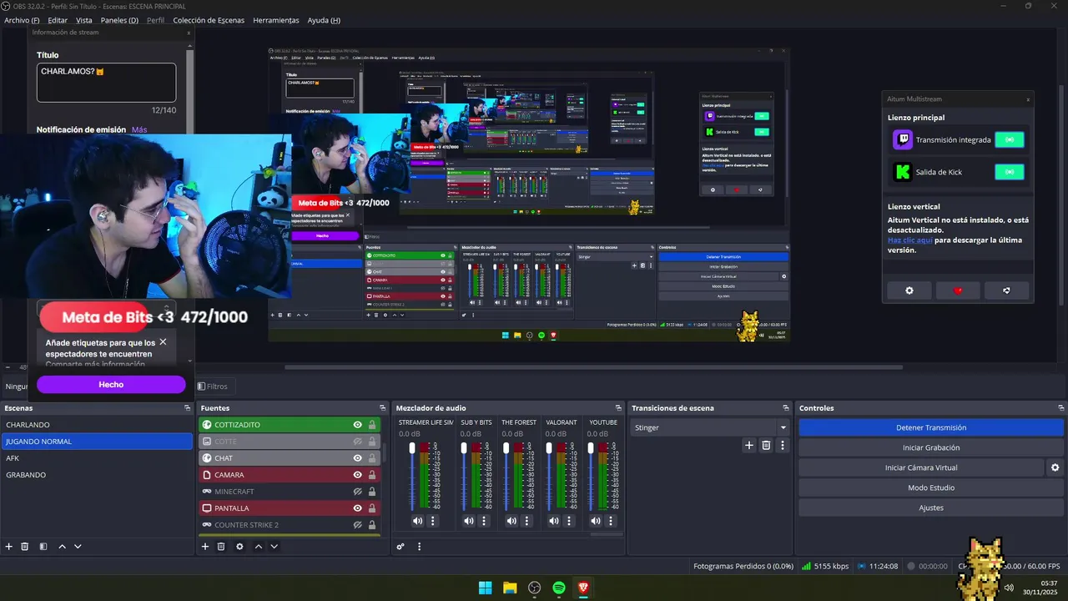Click Iniciar Grabación button
This screenshot has width=1068, height=601.
point(931,447)
